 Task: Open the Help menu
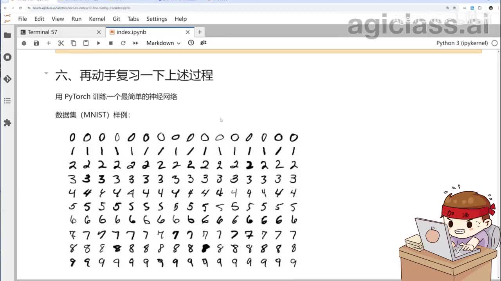click(x=180, y=19)
